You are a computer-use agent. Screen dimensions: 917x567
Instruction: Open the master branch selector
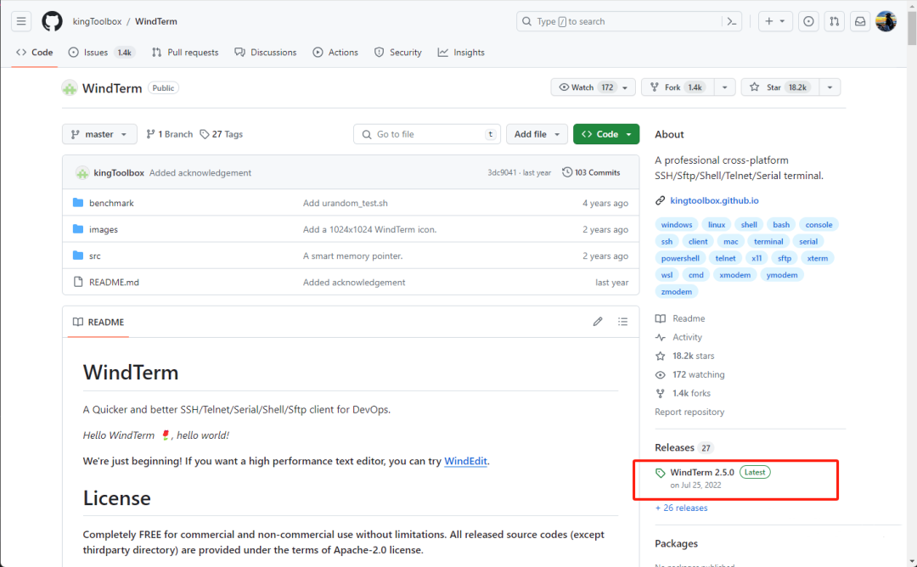[99, 134]
